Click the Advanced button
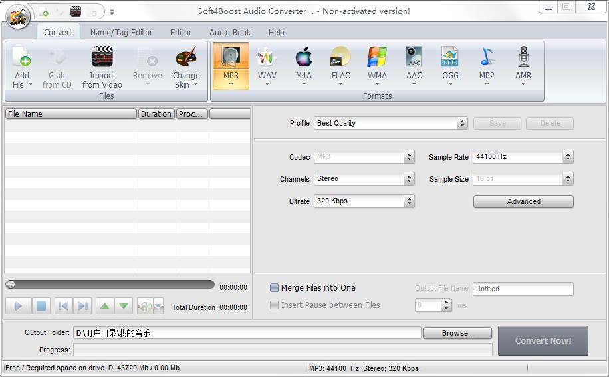 click(523, 201)
